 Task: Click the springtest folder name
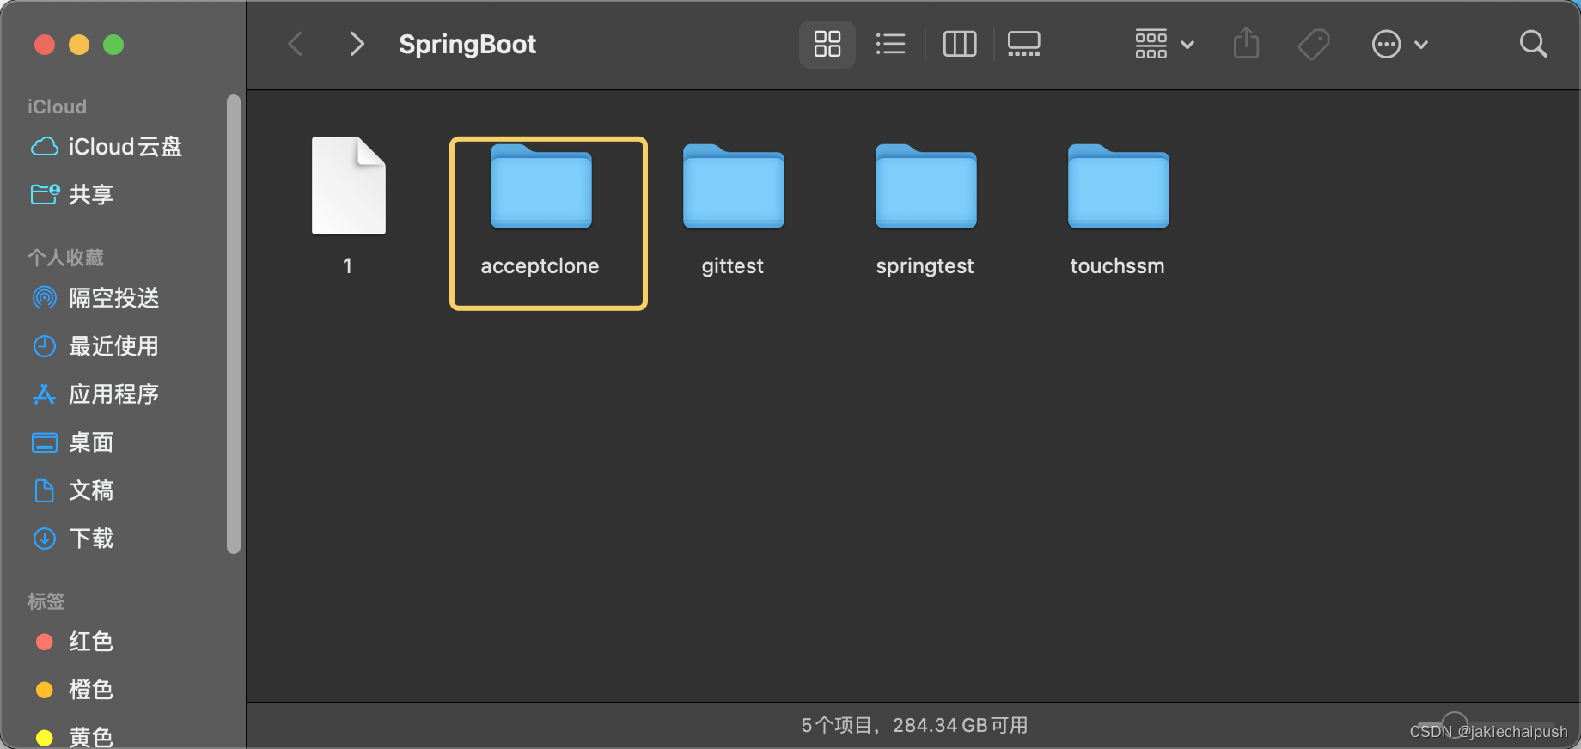tap(925, 266)
